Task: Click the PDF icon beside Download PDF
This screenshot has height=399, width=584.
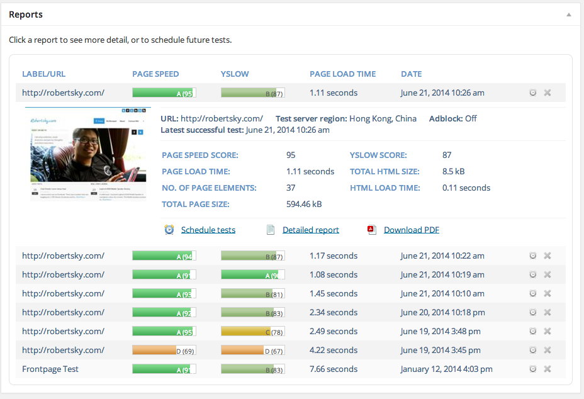Action: tap(372, 230)
